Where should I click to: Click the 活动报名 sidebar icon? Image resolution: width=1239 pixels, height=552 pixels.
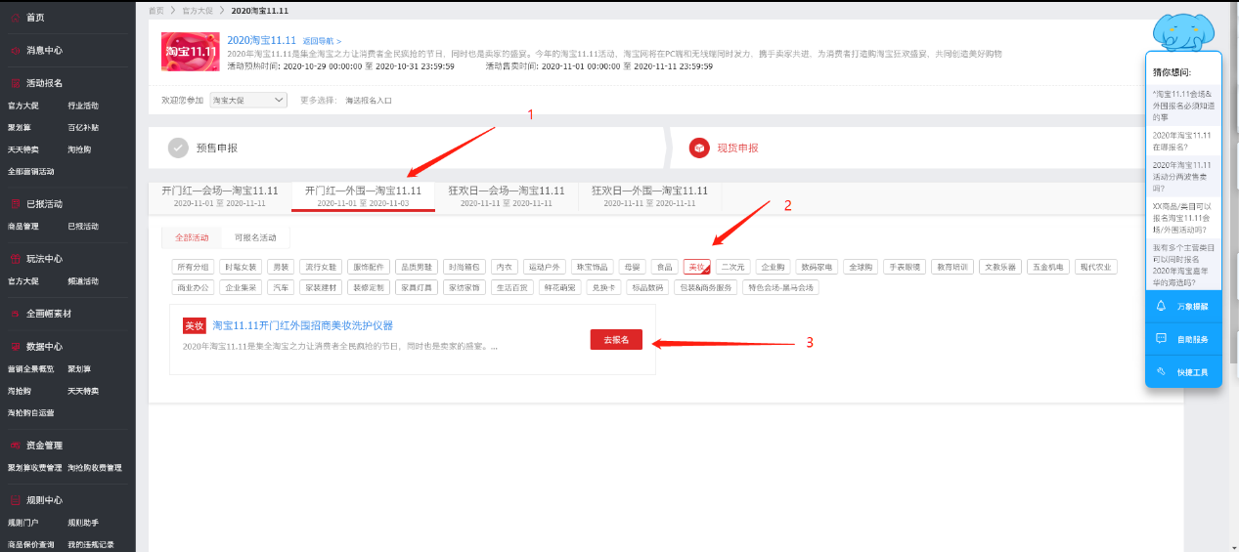(15, 83)
